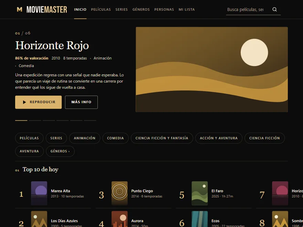Open the Los Días Azules title

(64, 221)
